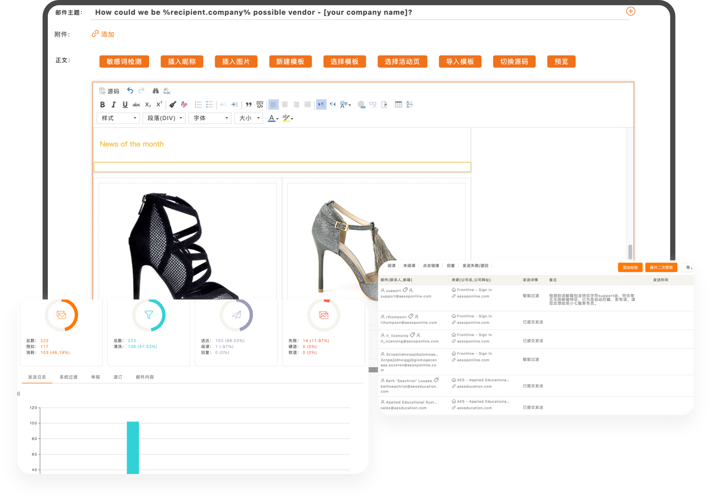Screen dimensions: 711x500
Task: Insert a numbered list
Action: [x=198, y=105]
